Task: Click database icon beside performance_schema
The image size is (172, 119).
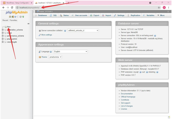Action: (5, 36)
